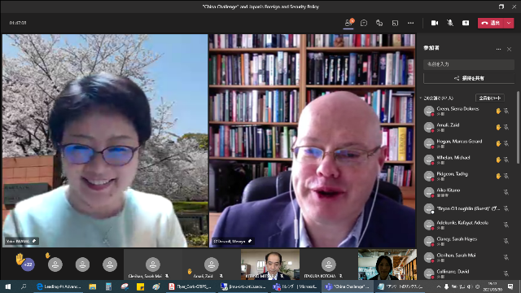Open participants panel more options ellipsis
The image size is (521, 293).
tap(498, 49)
